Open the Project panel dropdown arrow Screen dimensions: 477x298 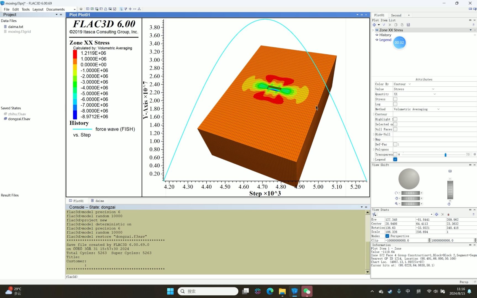(x=57, y=15)
